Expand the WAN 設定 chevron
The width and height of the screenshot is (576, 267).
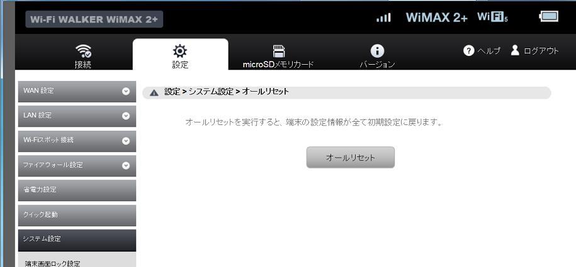(126, 91)
